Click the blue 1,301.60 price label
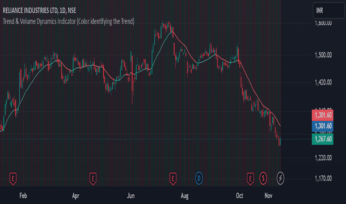The width and height of the screenshot is (346, 204). pyautogui.click(x=323, y=126)
